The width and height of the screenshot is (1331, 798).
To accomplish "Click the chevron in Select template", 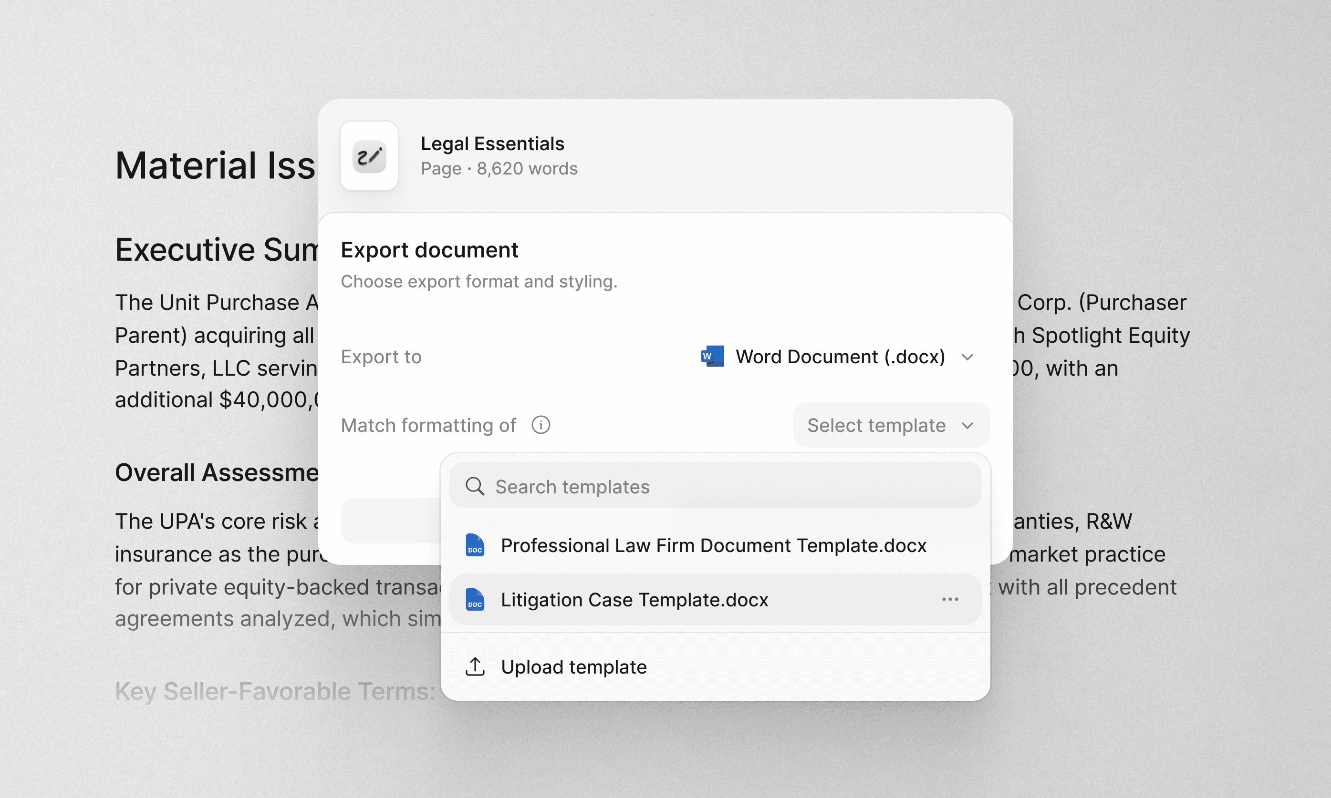I will [x=967, y=426].
